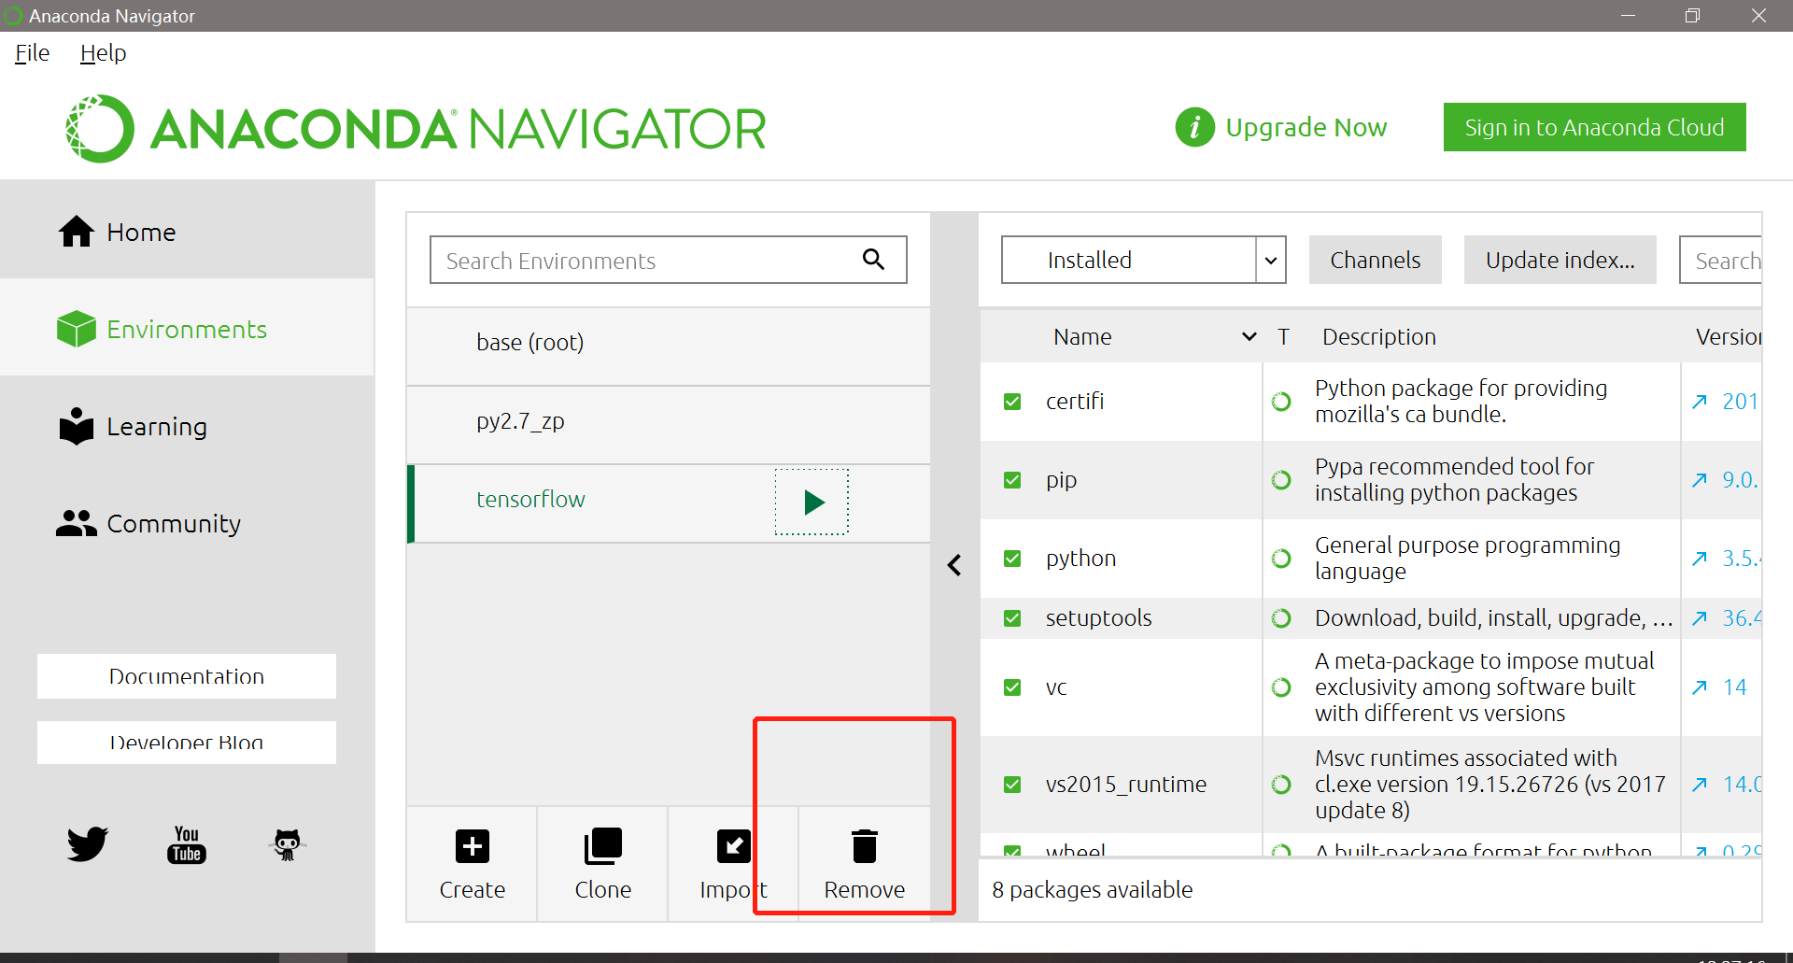This screenshot has height=963, width=1793.
Task: Click the python type circle icon
Action: (x=1281, y=559)
